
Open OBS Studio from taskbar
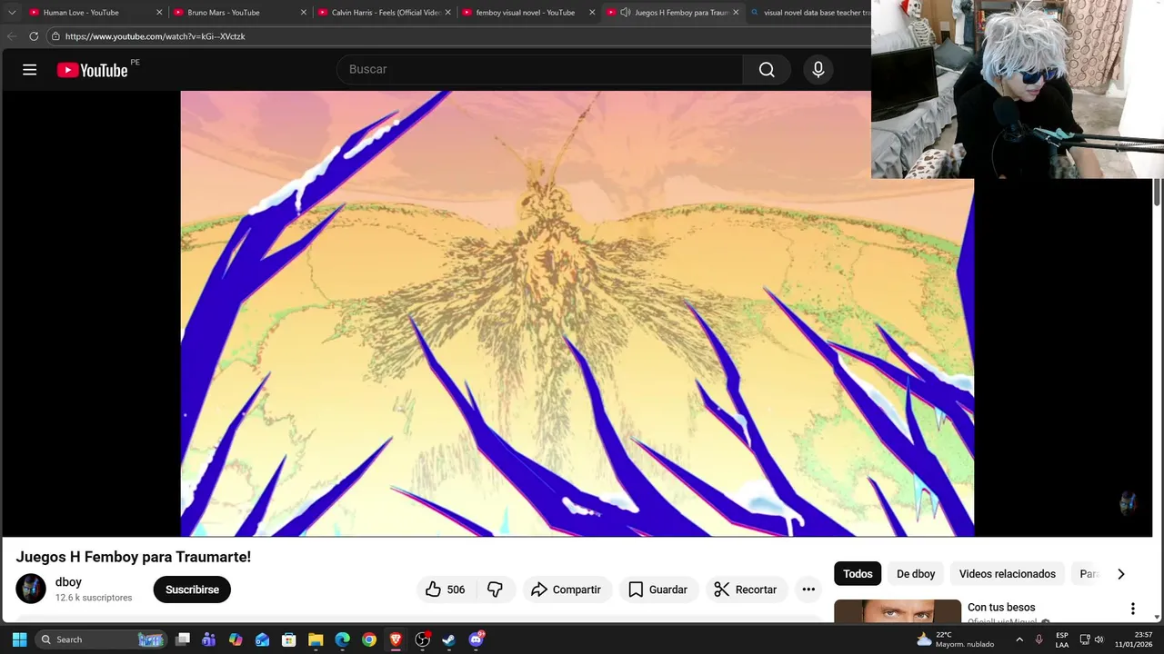[422, 639]
